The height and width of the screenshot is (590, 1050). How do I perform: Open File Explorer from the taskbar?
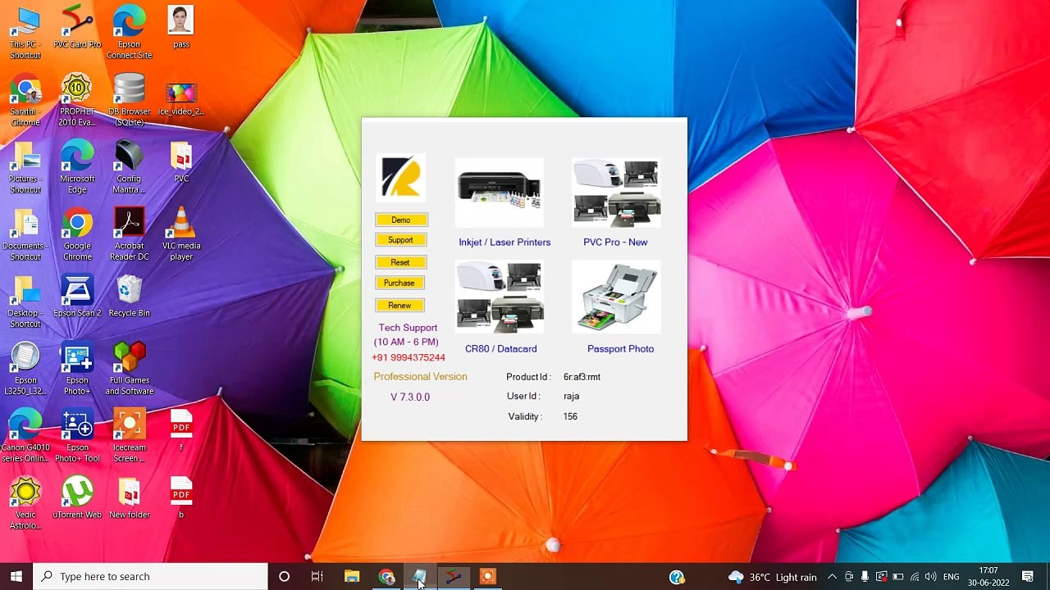[352, 577]
